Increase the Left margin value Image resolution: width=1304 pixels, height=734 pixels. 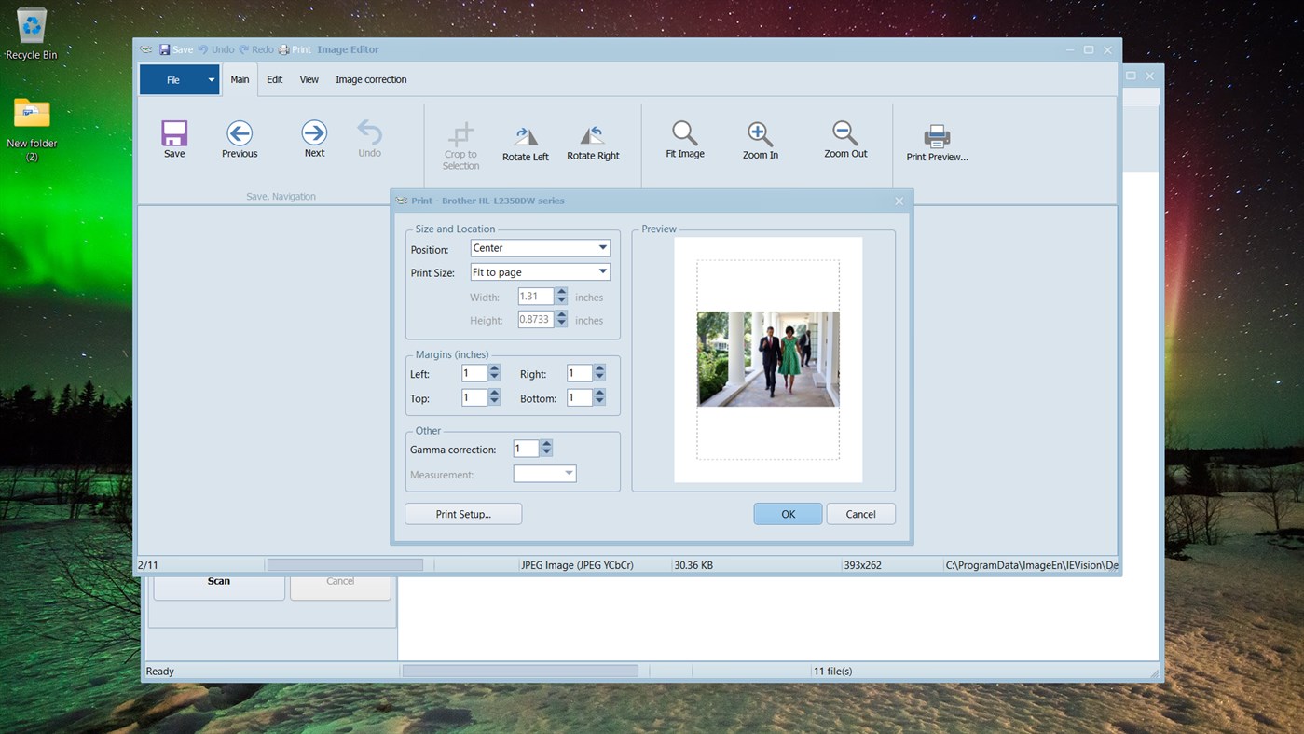pyautogui.click(x=494, y=368)
